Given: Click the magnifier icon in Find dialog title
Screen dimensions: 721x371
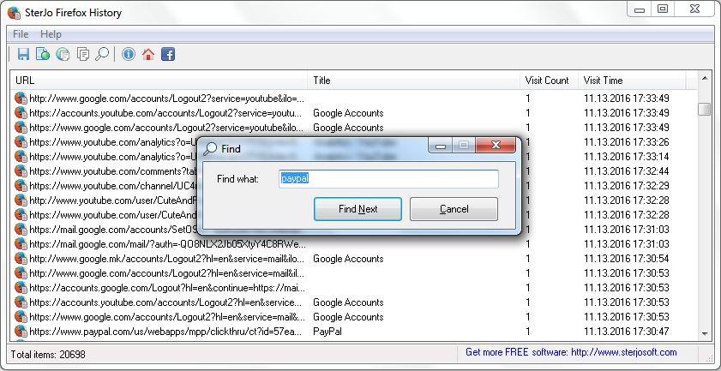Looking at the screenshot, I should tap(210, 148).
